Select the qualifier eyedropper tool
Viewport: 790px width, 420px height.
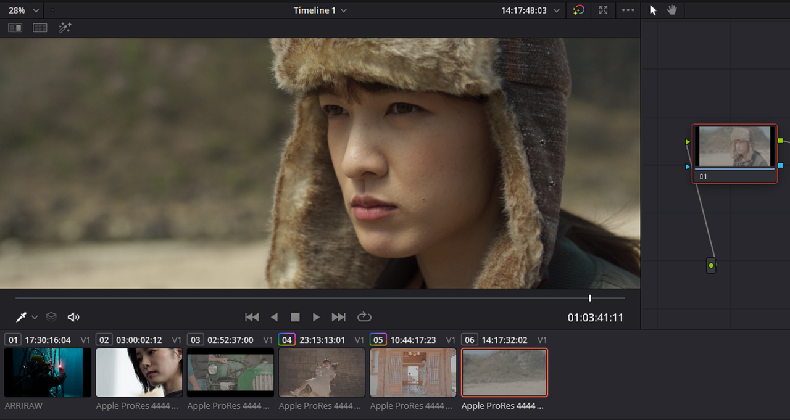(x=22, y=317)
